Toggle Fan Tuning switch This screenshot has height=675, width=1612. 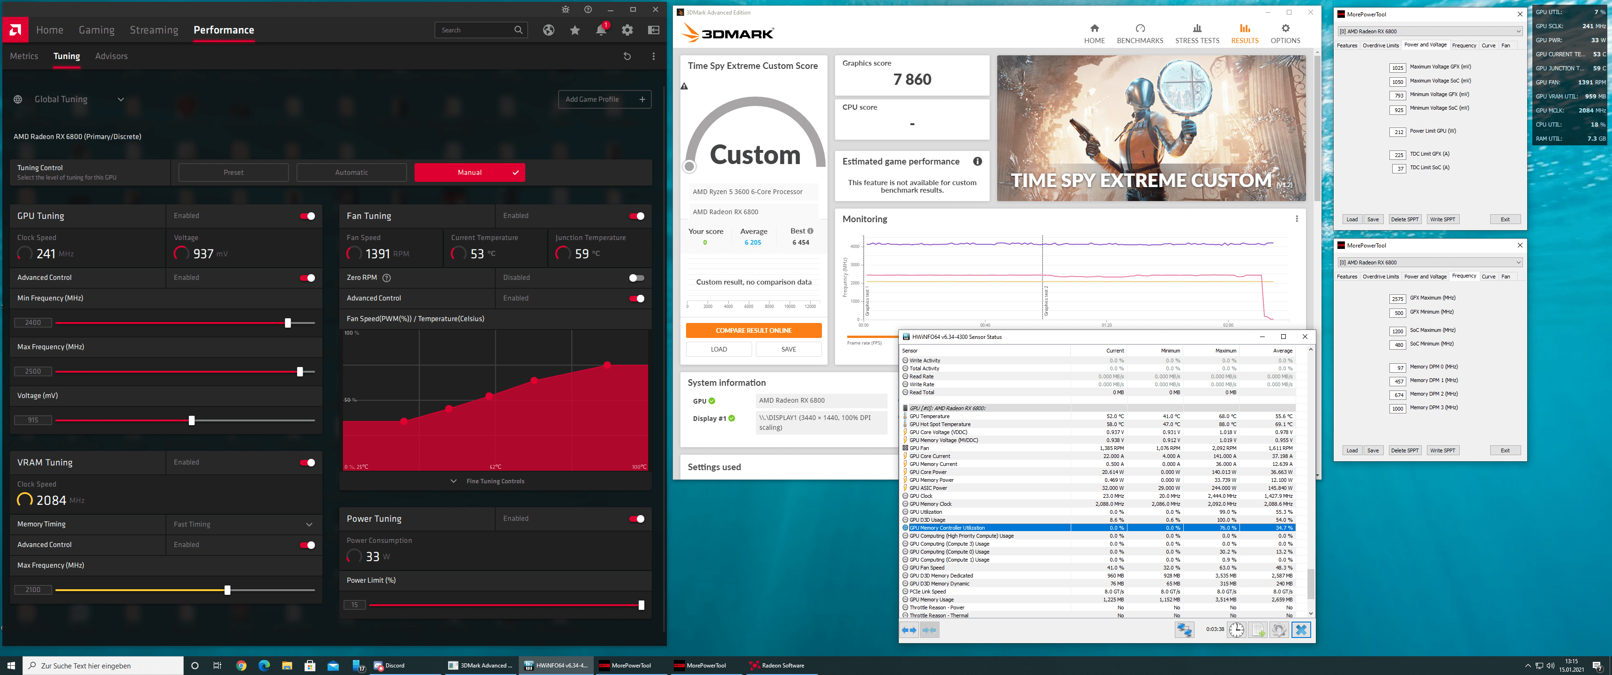(x=636, y=216)
